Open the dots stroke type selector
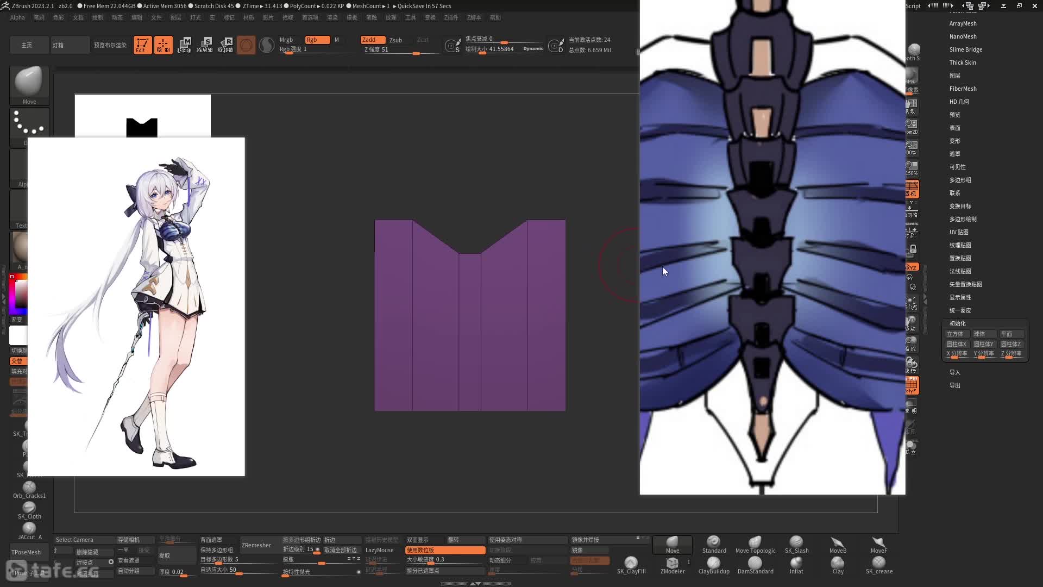 pyautogui.click(x=29, y=126)
